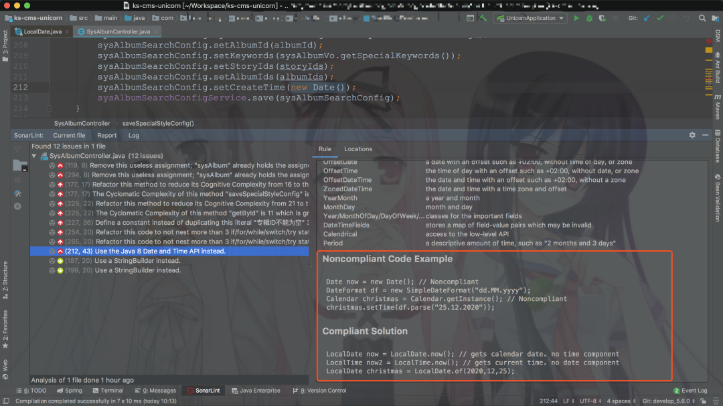723x406 pixels.
Task: Update project with the blue Git arrow
Action: pos(647,19)
